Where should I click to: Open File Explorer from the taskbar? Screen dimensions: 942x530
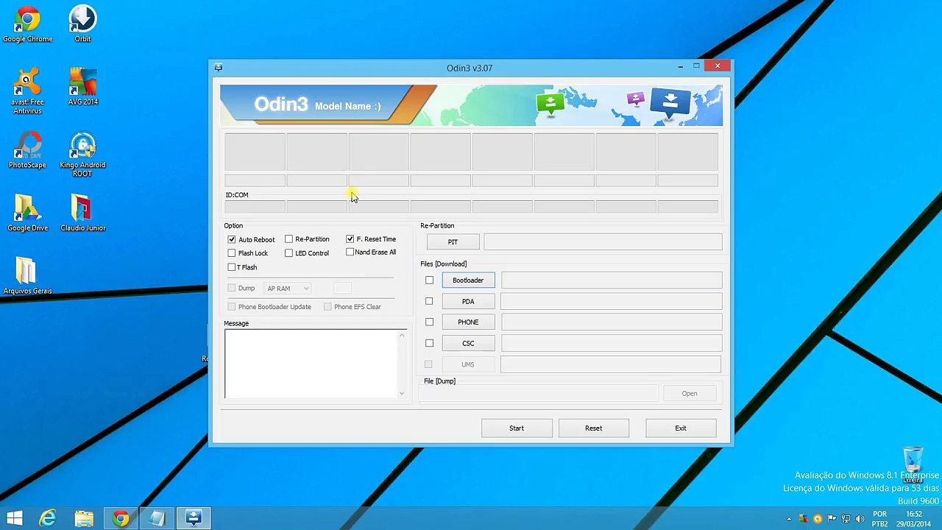pyautogui.click(x=84, y=519)
